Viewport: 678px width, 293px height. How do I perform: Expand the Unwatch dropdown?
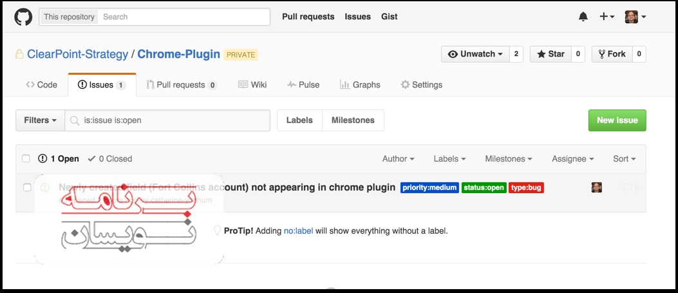[x=475, y=54]
